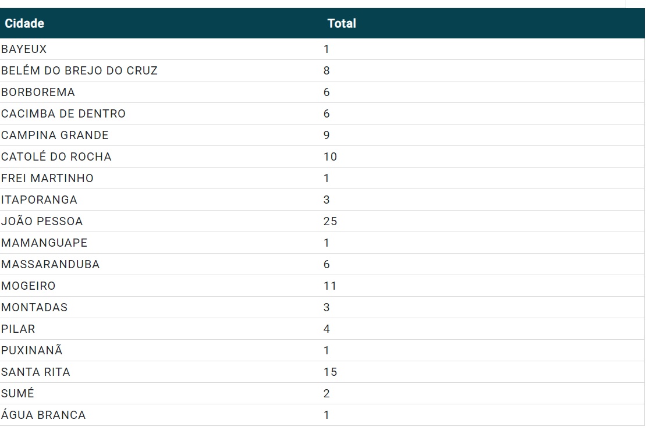646x434 pixels.
Task: Click the MONTADAS entry
Action: (x=34, y=308)
